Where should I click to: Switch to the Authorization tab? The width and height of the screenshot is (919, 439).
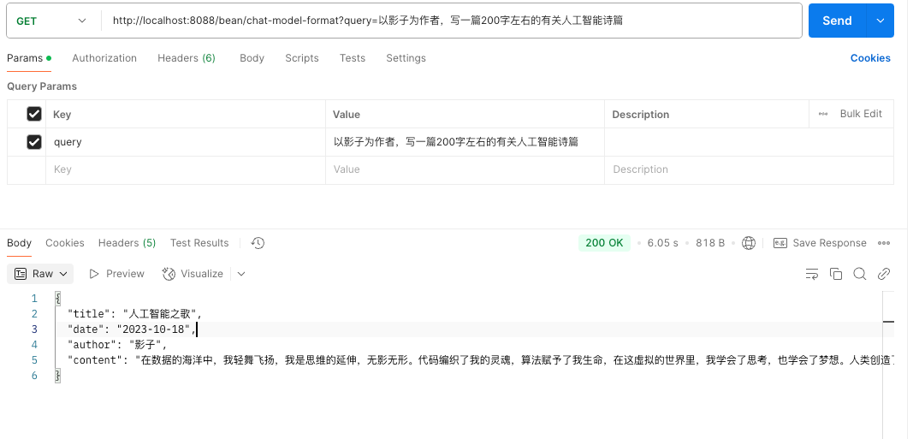(104, 58)
